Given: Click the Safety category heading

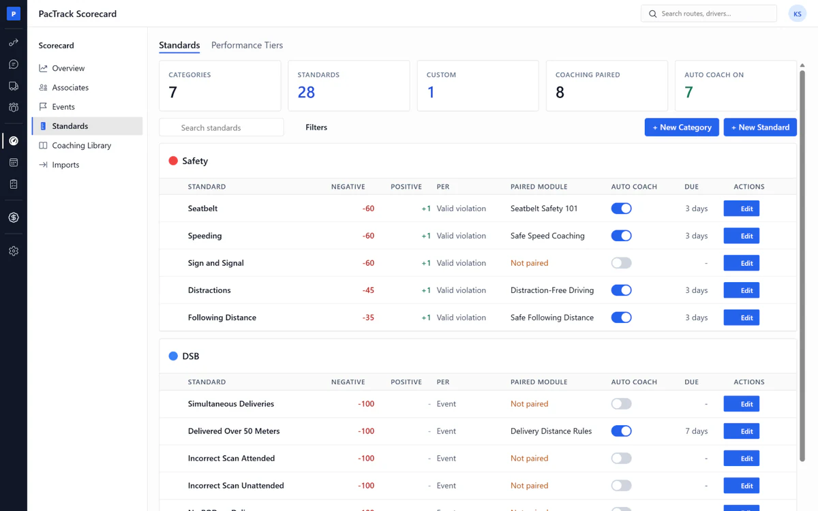Looking at the screenshot, I should 195,161.
